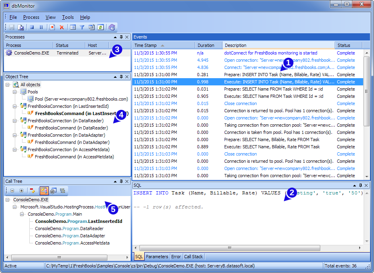Collapse FreshBooksConnection (in AccessMetdata) node
Viewport: 374px width, 273px height.
point(14,150)
